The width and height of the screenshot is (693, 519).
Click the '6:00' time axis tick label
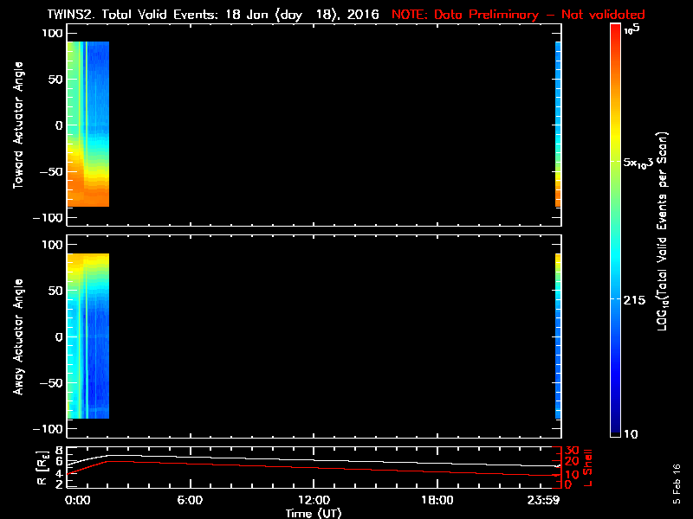click(190, 500)
